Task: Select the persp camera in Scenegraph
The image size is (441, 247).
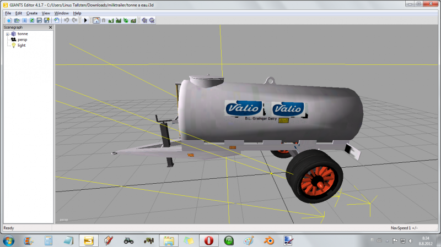Action: [x=22, y=40]
